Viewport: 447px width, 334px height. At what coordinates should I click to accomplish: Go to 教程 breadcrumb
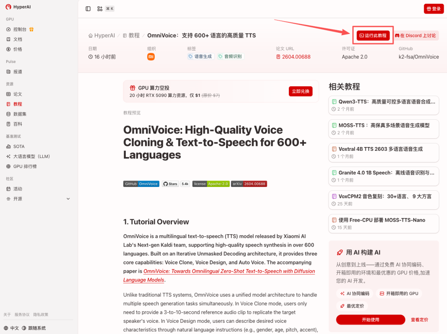pos(132,35)
